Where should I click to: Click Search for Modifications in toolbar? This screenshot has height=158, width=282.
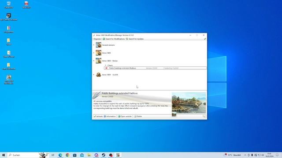tap(114, 39)
